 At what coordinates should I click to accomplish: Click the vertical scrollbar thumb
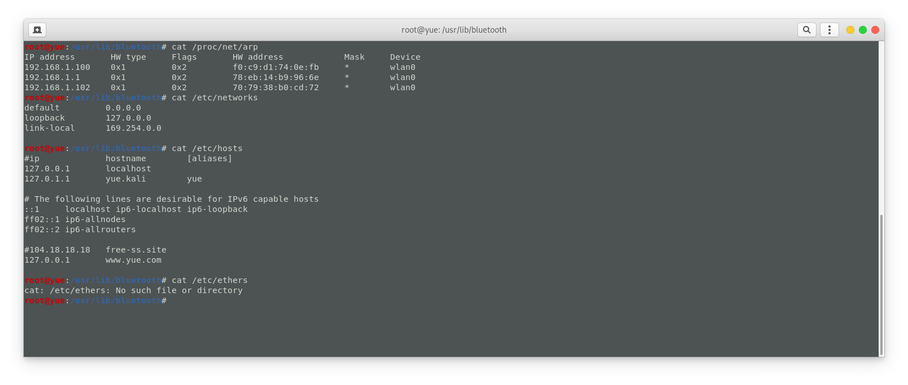[x=881, y=285]
